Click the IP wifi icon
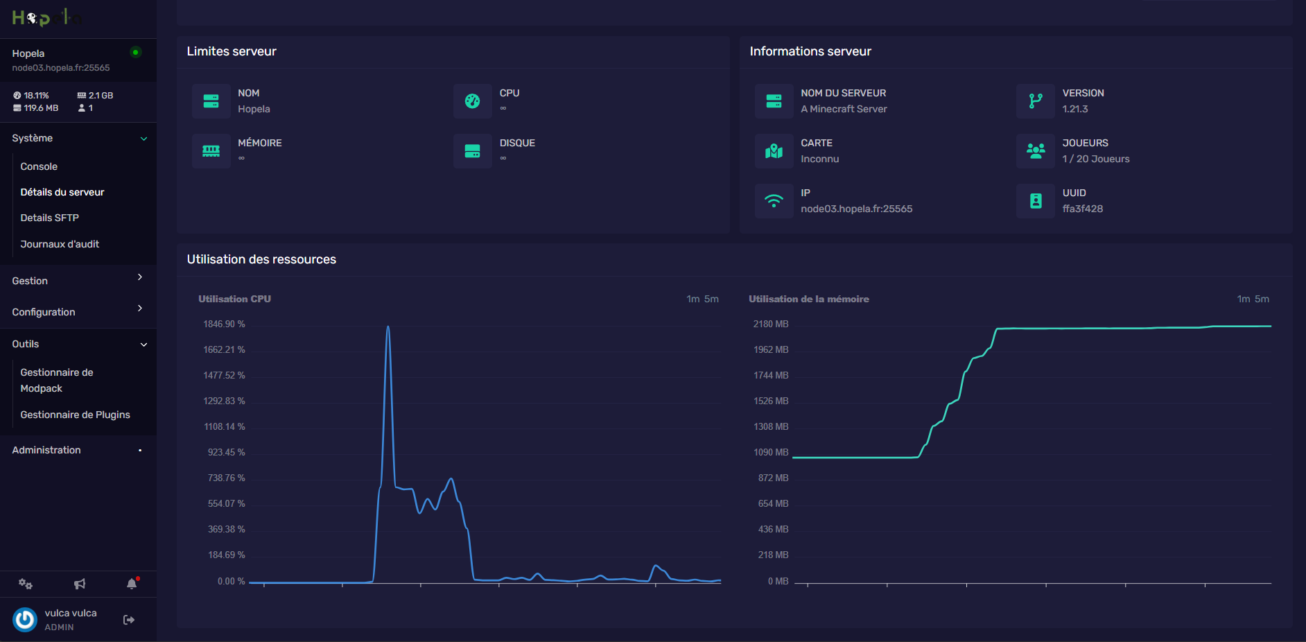Screen dimensions: 1306x642 (x=774, y=201)
